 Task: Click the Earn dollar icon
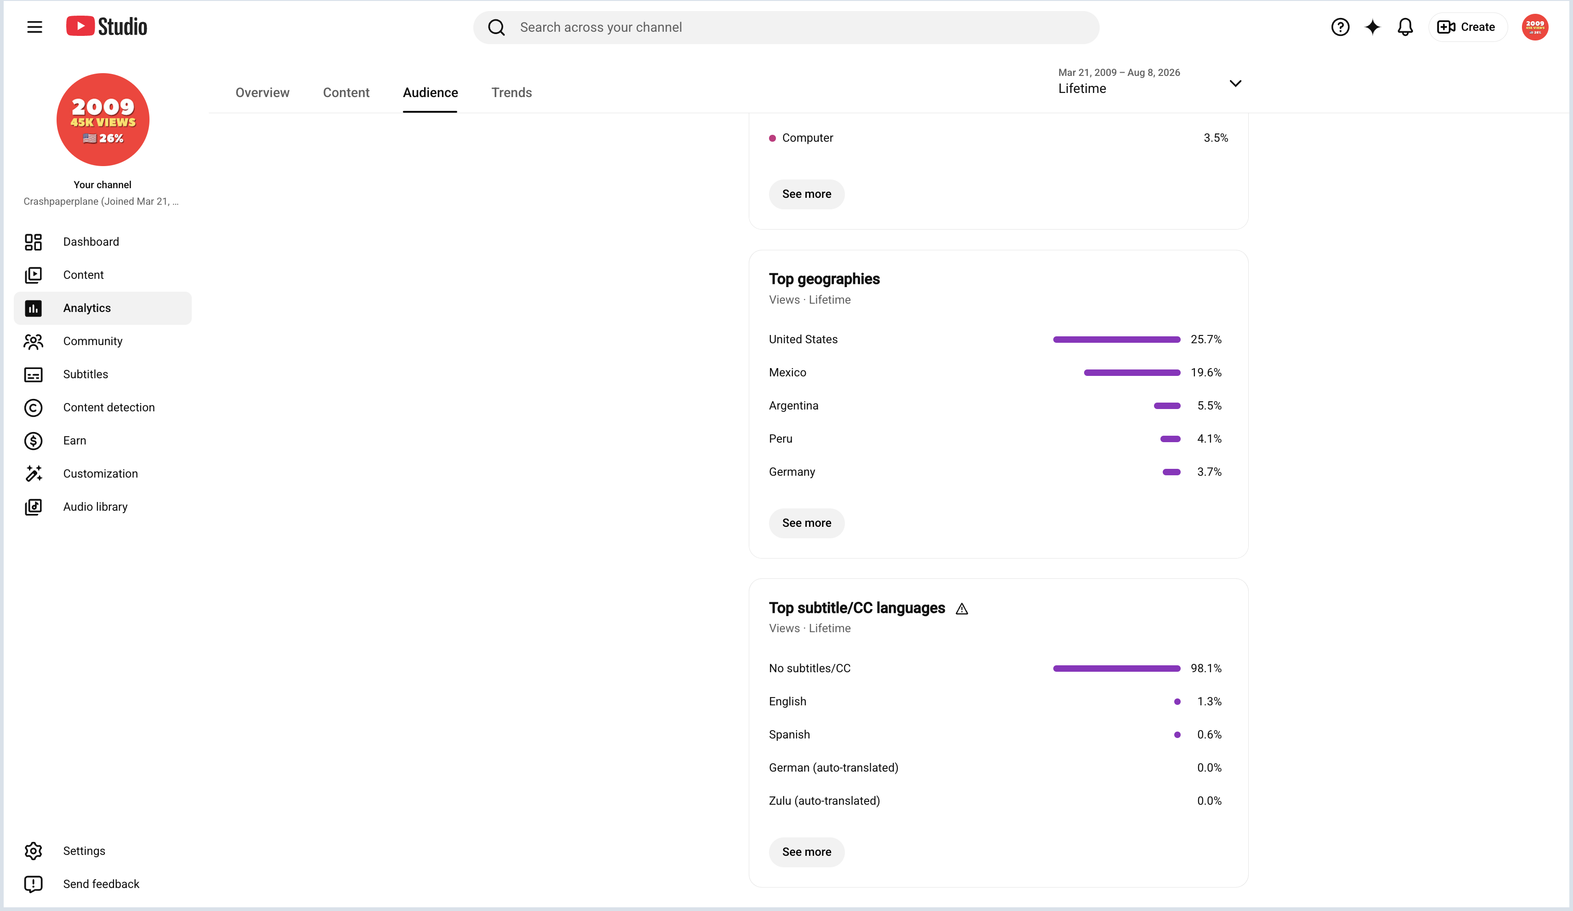[x=33, y=440]
